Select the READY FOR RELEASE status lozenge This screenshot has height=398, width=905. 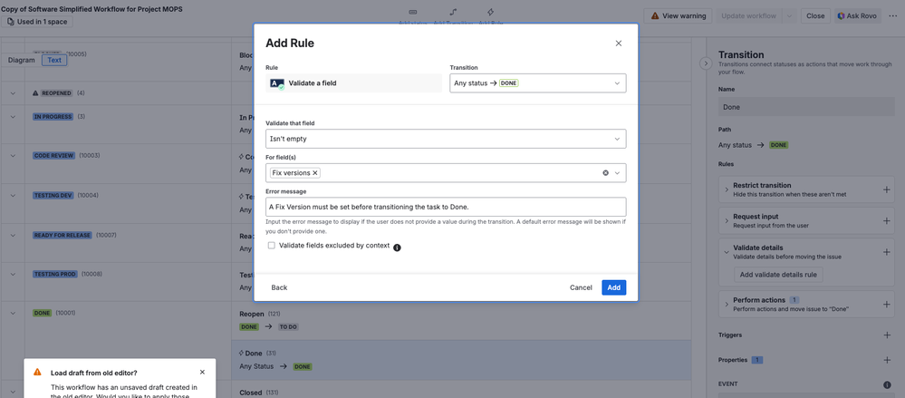point(63,235)
